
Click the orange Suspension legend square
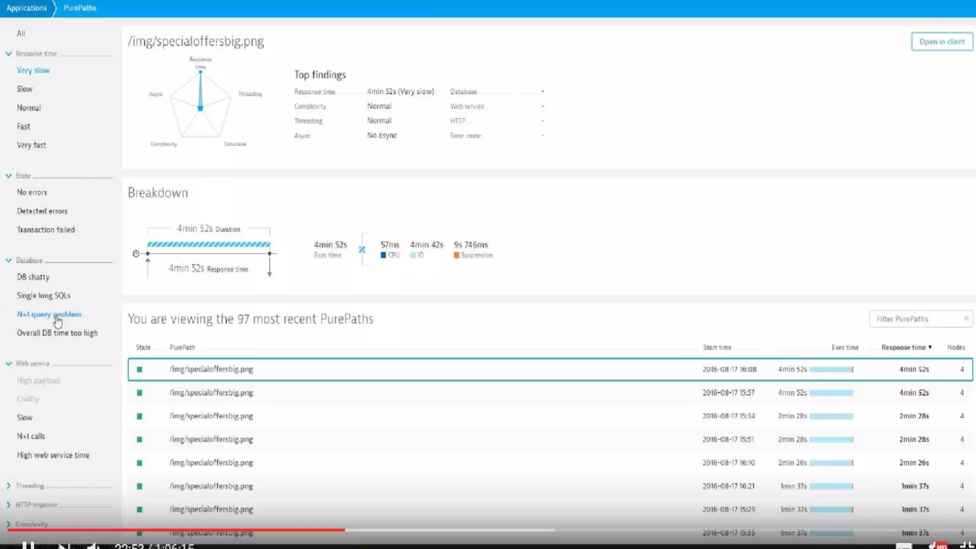tap(457, 255)
